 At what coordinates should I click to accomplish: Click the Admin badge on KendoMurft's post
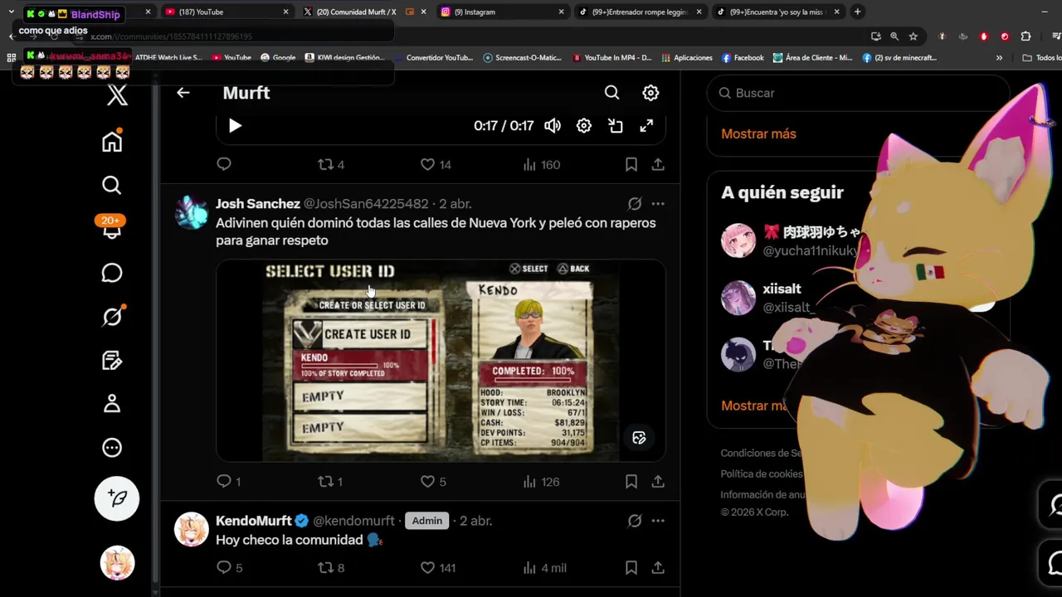(427, 521)
